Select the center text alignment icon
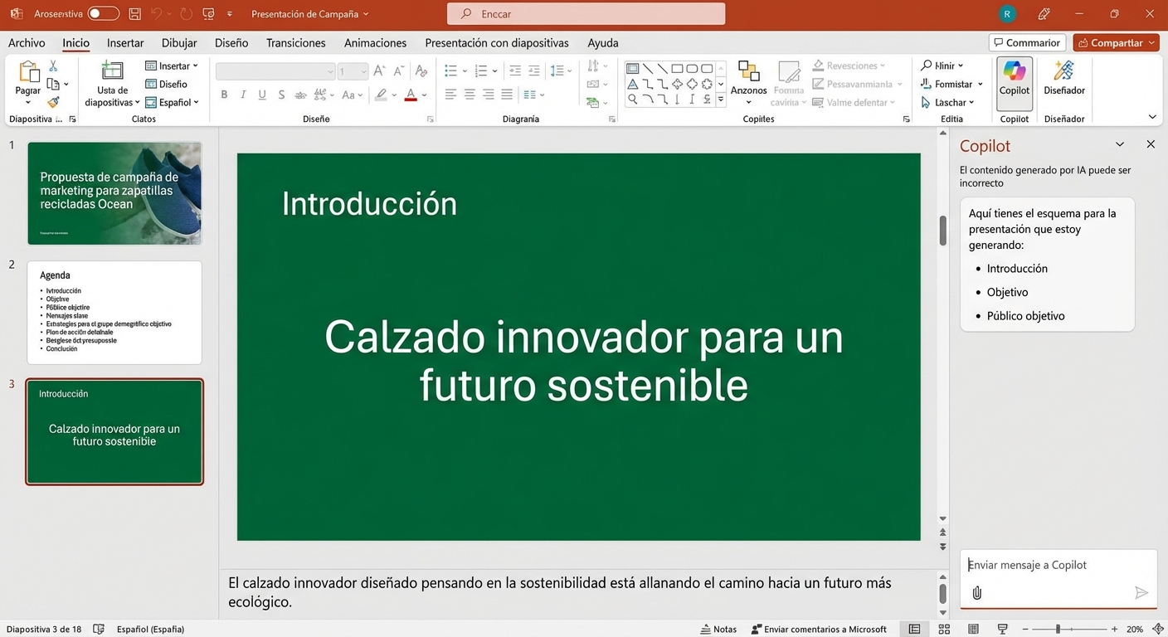Screen dimensions: 1168x637 [469, 95]
